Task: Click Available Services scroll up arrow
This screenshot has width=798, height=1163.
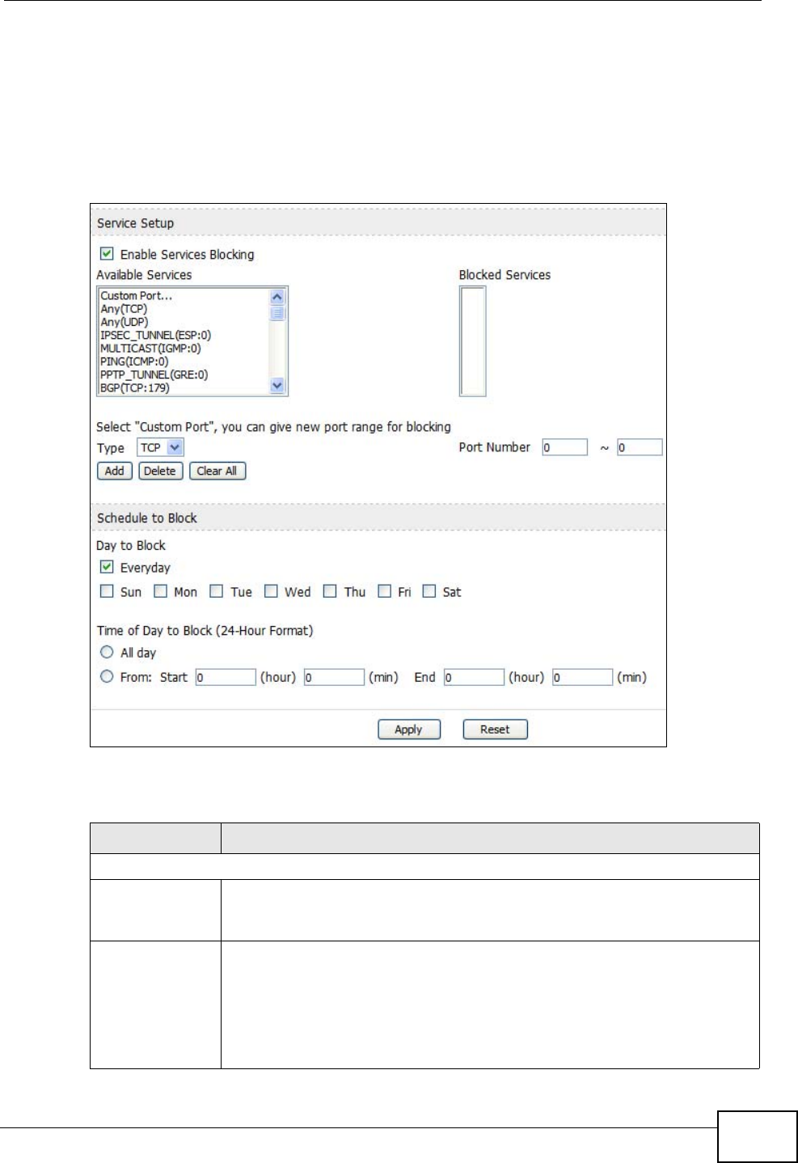Action: pos(278,297)
